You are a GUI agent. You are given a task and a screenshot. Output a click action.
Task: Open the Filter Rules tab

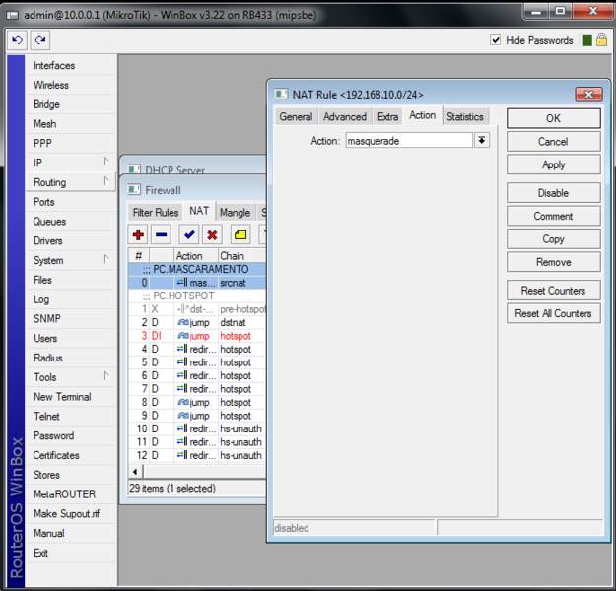[x=156, y=212]
